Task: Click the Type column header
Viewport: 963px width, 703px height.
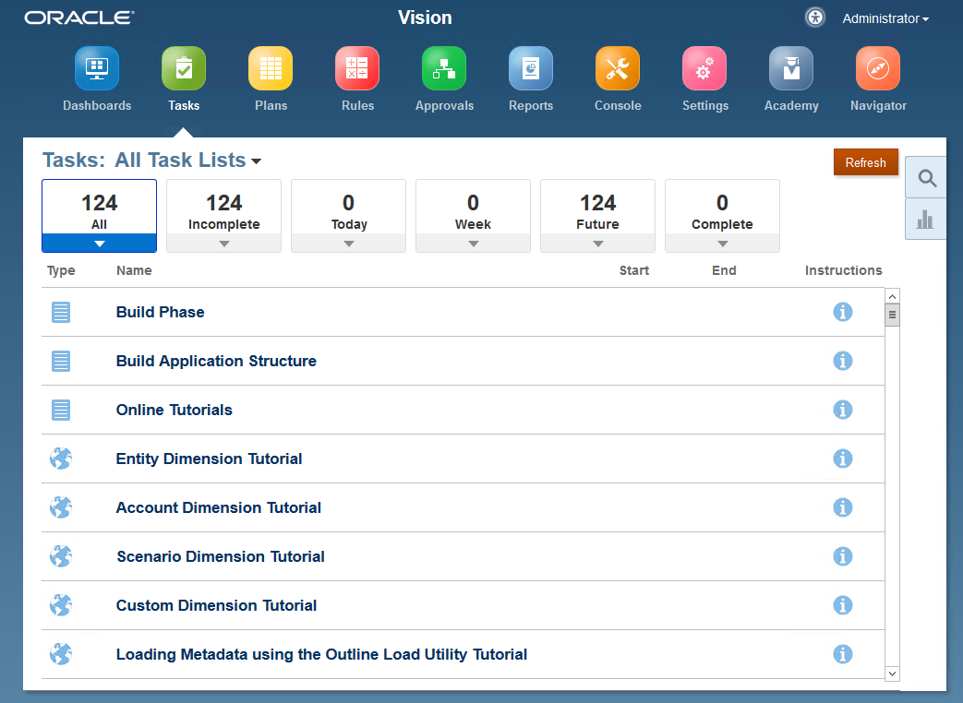Action: pyautogui.click(x=61, y=270)
